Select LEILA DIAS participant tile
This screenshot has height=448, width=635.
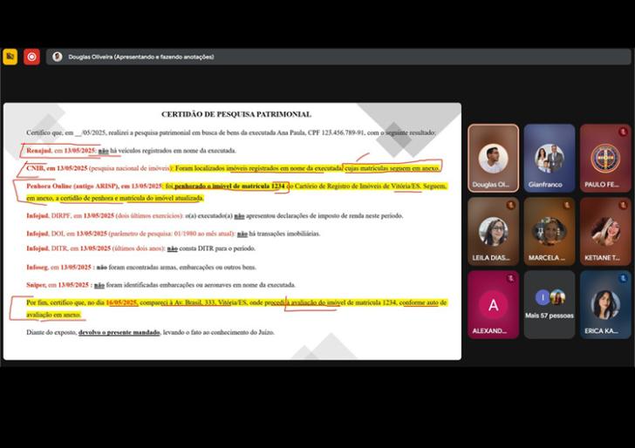[x=493, y=231]
